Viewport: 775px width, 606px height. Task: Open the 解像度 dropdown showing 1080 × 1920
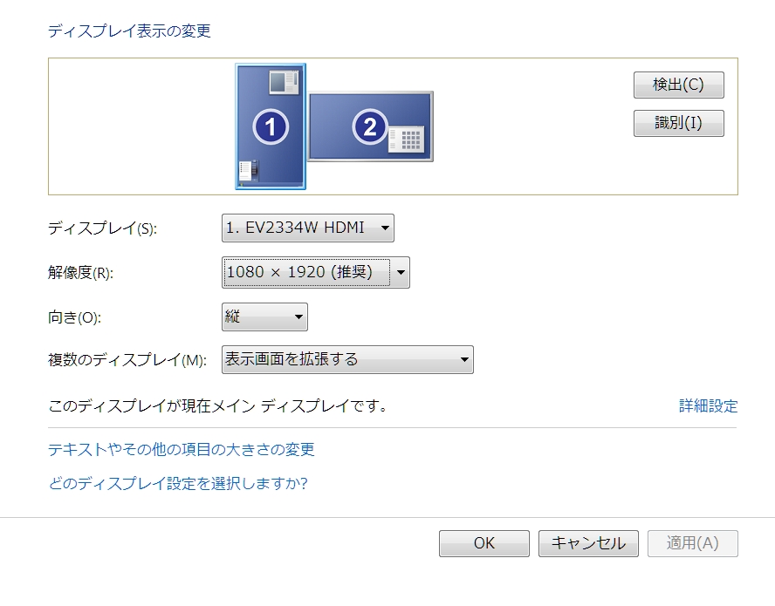coord(316,272)
